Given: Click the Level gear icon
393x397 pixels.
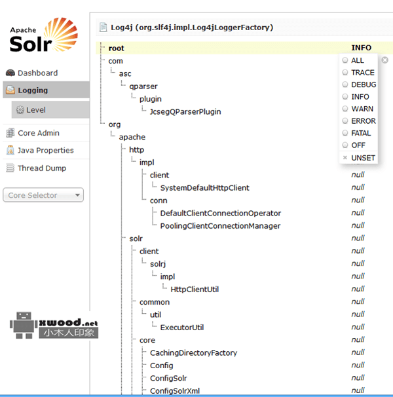Looking at the screenshot, I should [20, 110].
